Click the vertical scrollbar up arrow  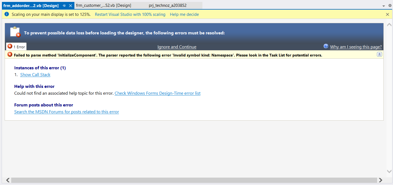(389, 25)
